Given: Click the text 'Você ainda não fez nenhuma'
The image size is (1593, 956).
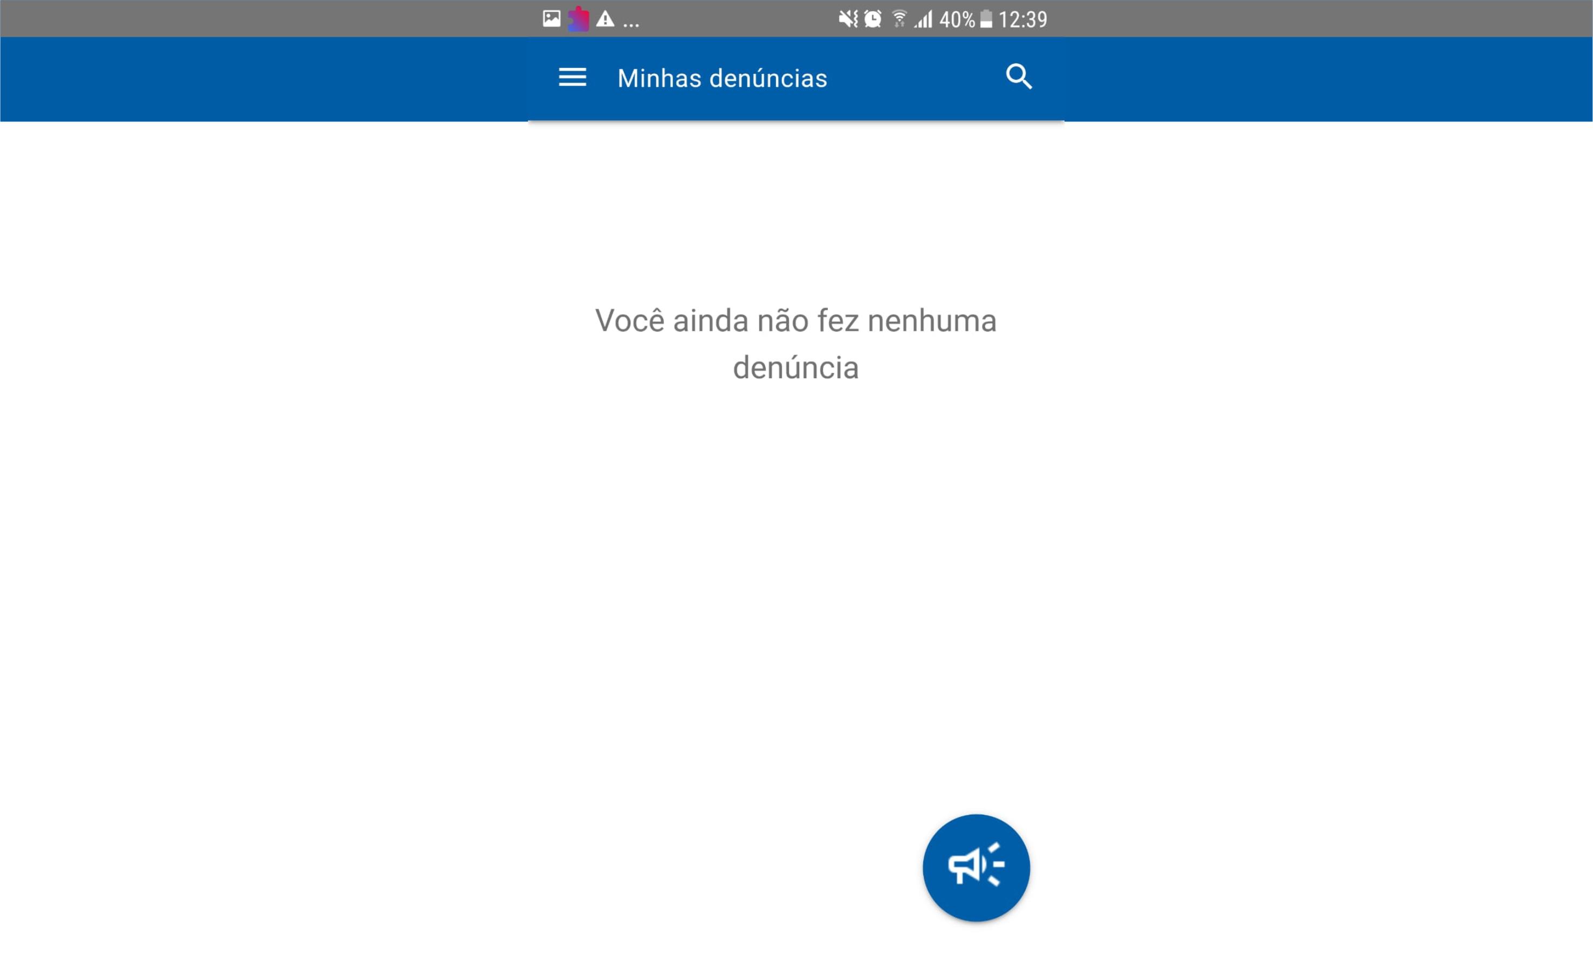Looking at the screenshot, I should click(796, 320).
